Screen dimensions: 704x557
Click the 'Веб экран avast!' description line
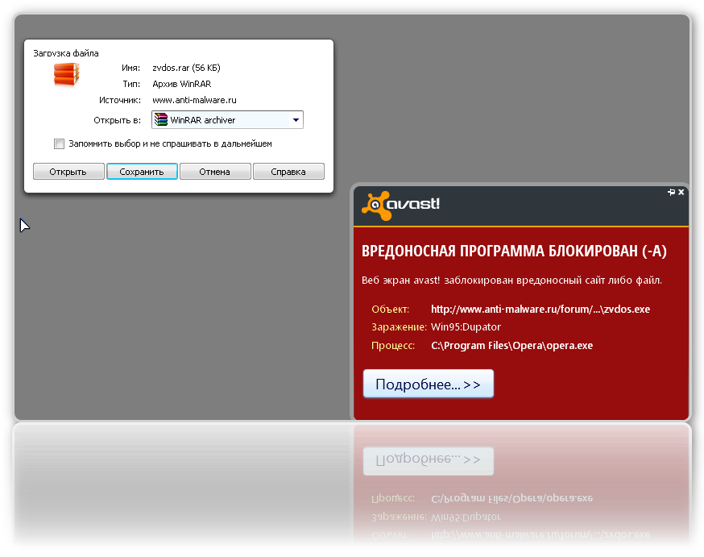click(511, 281)
